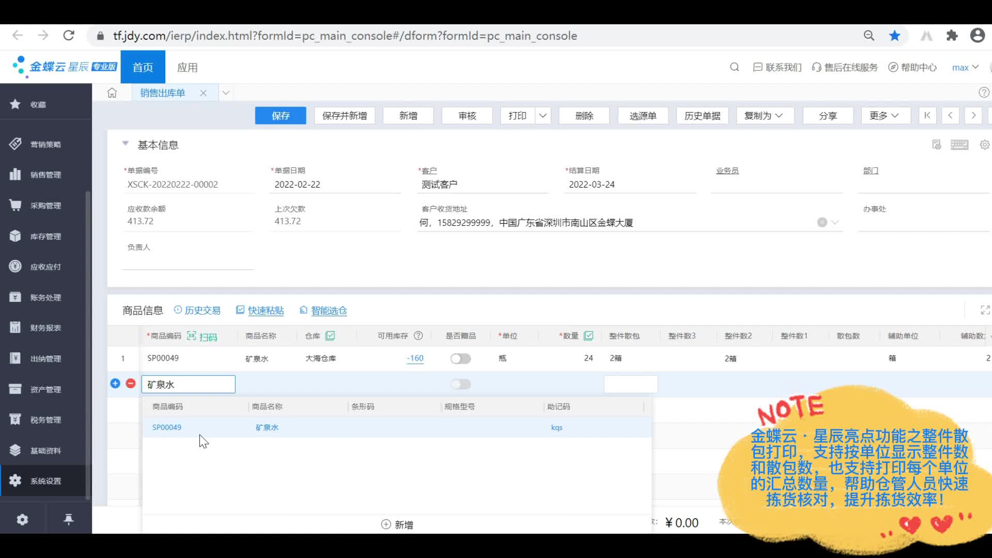This screenshot has height=558, width=992.
Task: Click the 扫码 scan link
Action: click(202, 336)
